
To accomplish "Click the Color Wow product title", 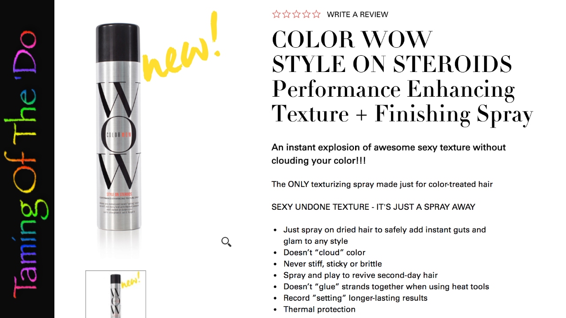I will pos(352,40).
